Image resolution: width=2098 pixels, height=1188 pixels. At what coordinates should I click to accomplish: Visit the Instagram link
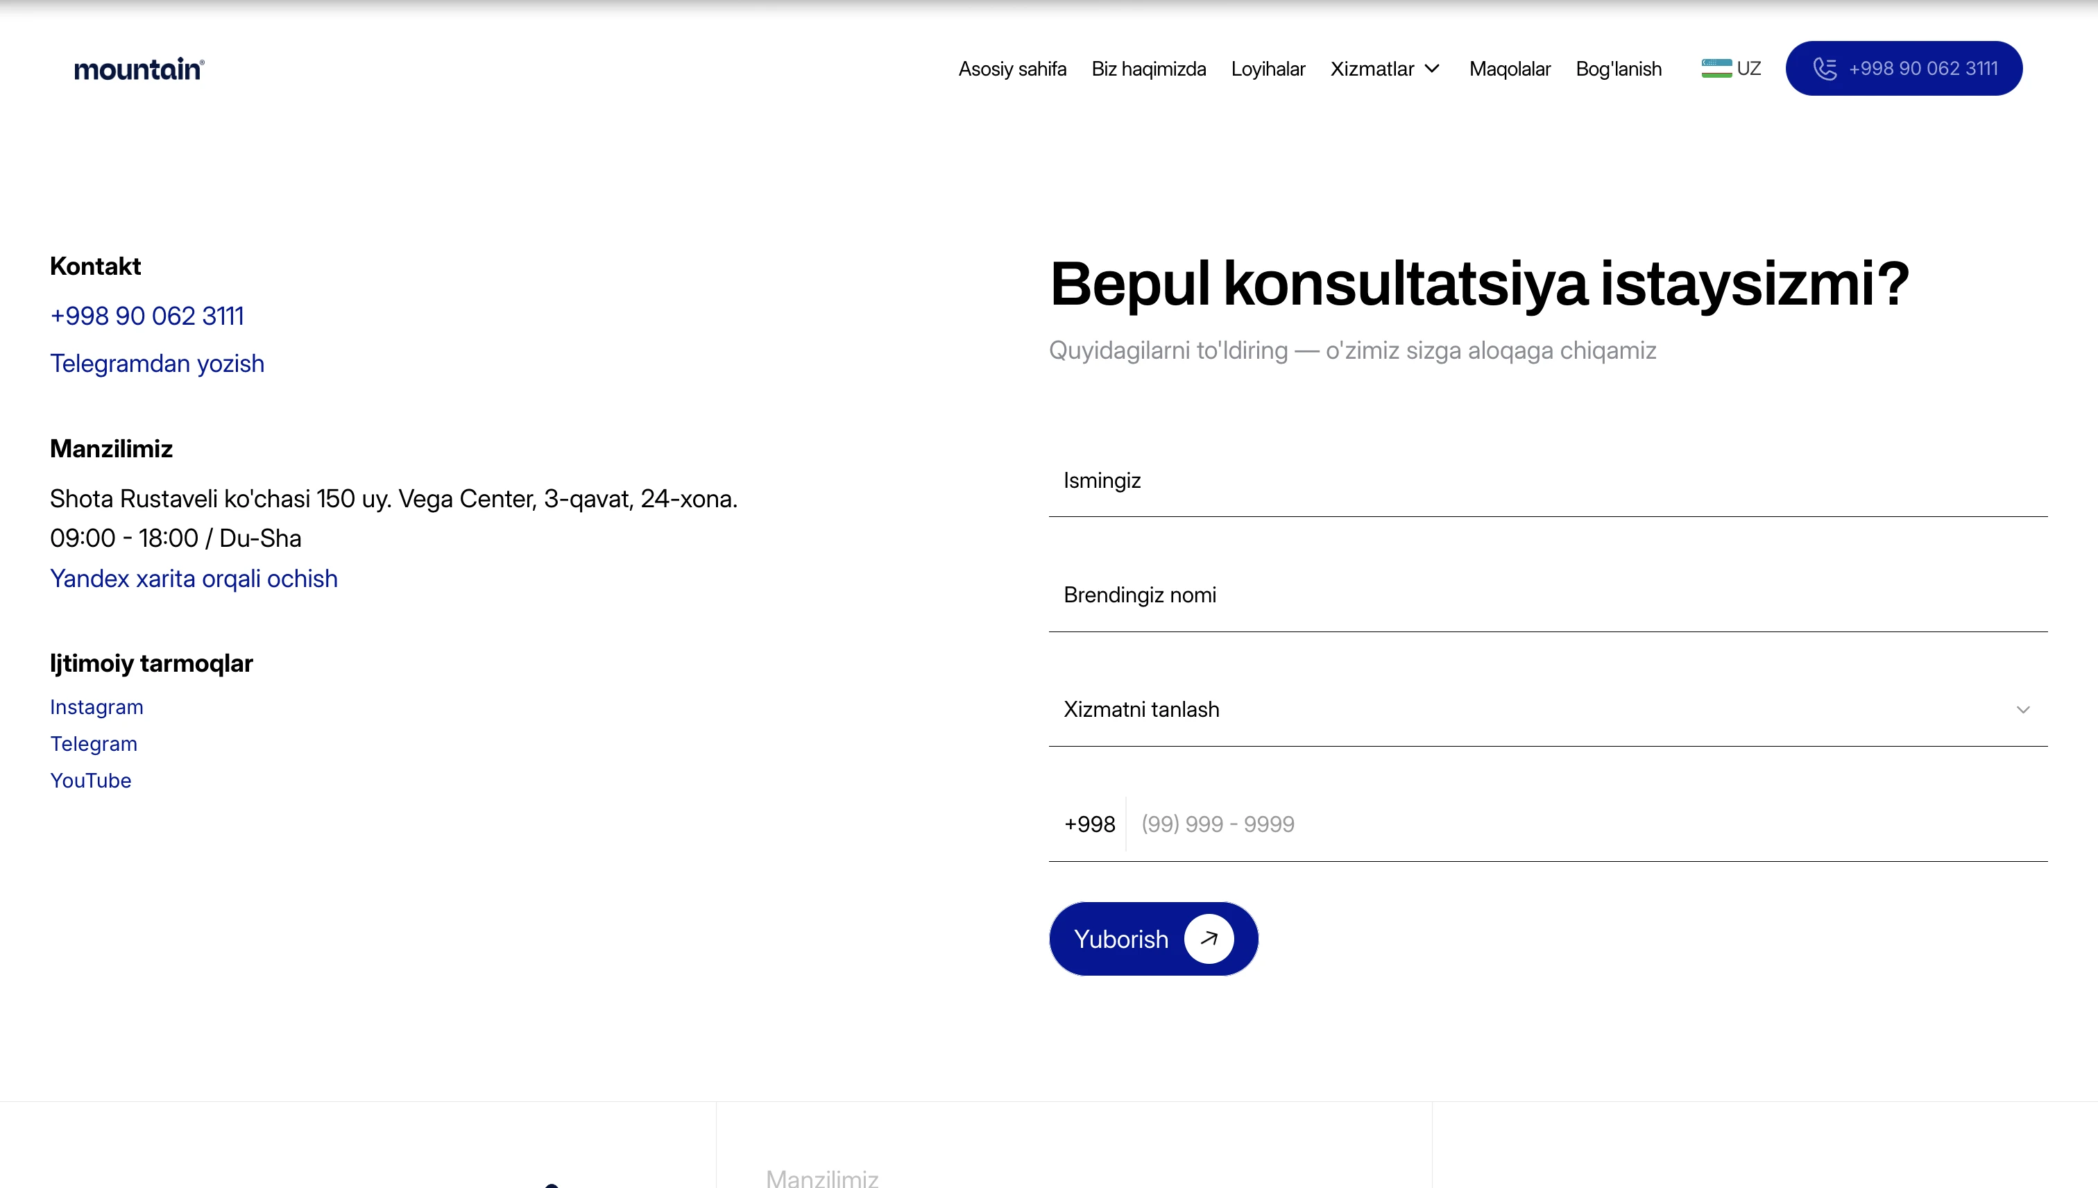(x=96, y=707)
